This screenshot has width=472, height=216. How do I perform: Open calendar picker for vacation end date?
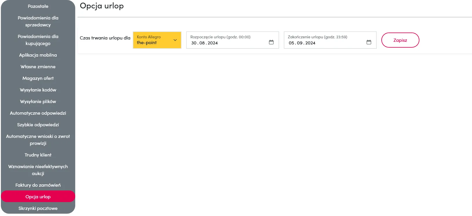(369, 42)
